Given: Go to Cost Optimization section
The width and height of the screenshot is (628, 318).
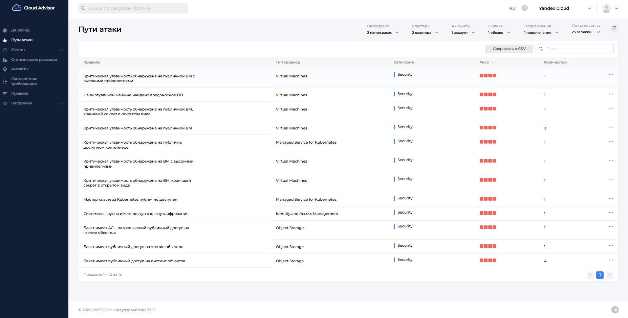Looking at the screenshot, I should pos(34,60).
